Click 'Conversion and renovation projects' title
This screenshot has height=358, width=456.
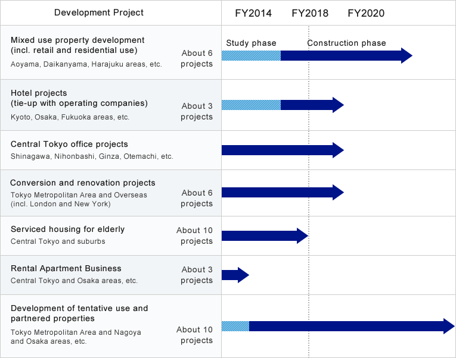point(83,183)
